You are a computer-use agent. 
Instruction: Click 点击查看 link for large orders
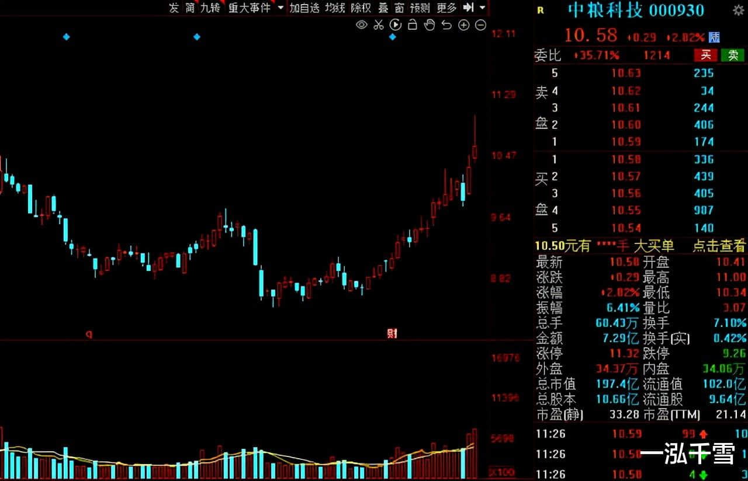pyautogui.click(x=719, y=246)
